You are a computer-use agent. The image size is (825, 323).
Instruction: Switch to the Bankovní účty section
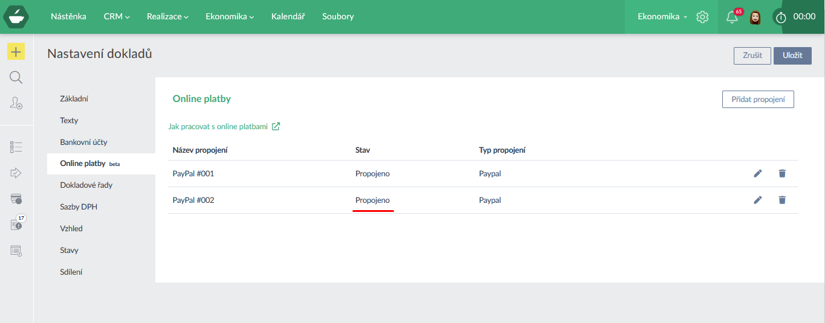[83, 142]
